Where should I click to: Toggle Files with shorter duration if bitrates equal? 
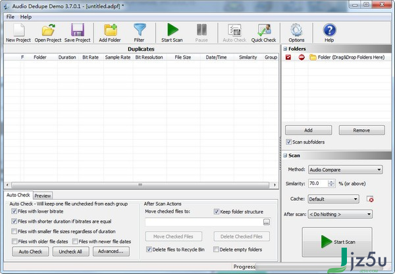14,221
